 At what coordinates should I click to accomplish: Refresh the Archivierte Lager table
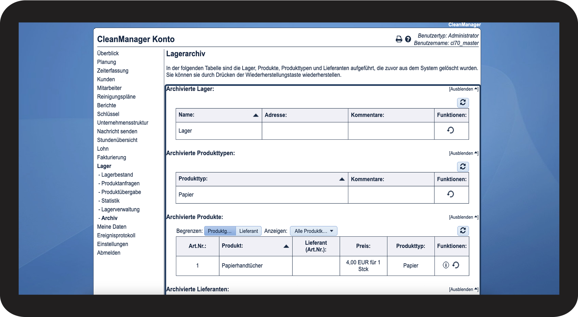[463, 103]
